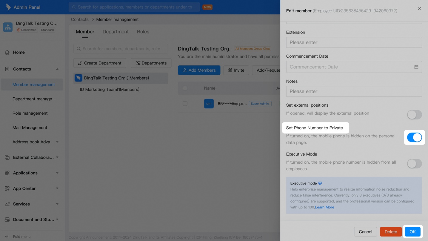Click the Notes input field
This screenshot has height=241, width=428.
tap(354, 91)
